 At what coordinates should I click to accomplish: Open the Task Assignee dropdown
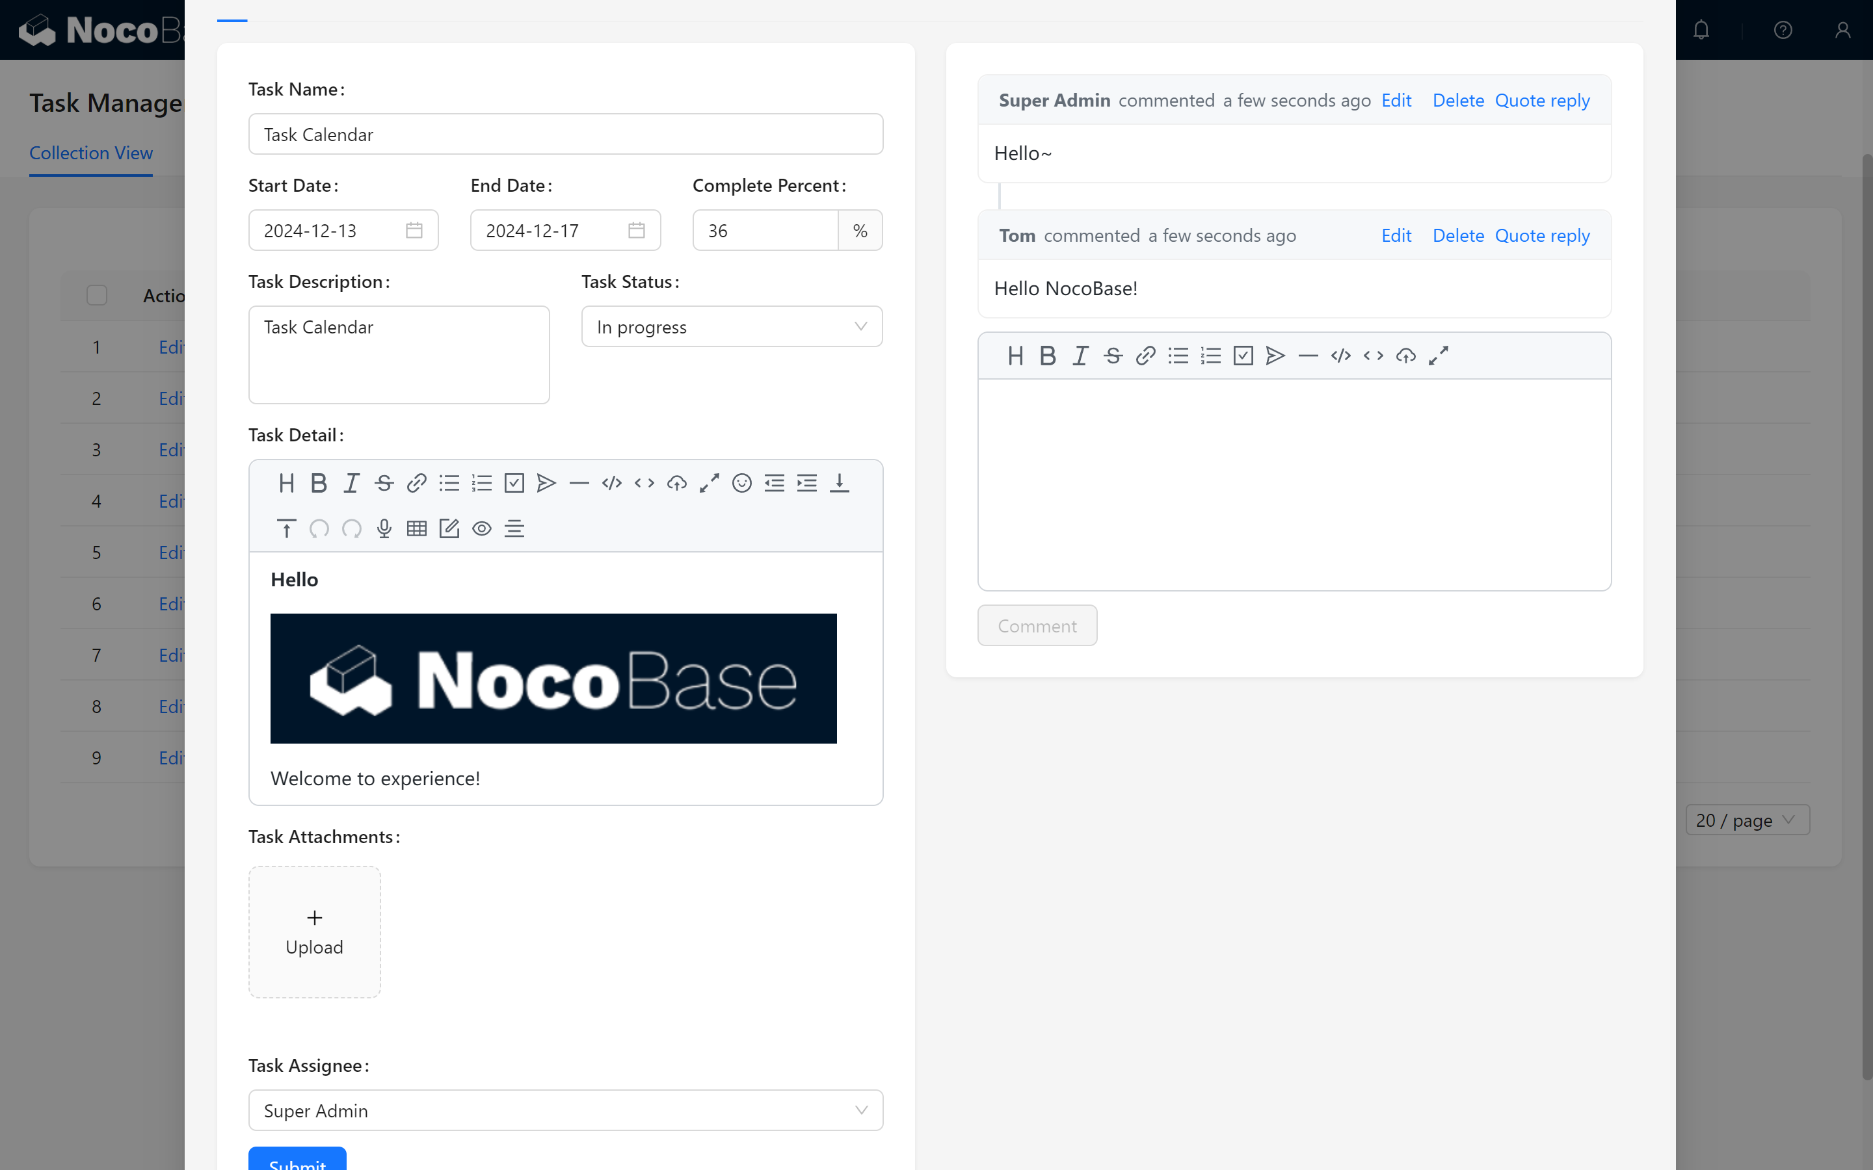pyautogui.click(x=566, y=1110)
